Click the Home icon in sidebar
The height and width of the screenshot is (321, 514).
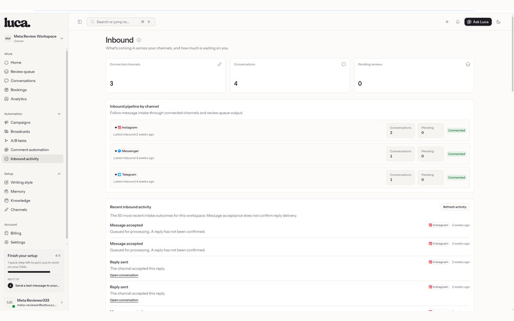coord(6,62)
